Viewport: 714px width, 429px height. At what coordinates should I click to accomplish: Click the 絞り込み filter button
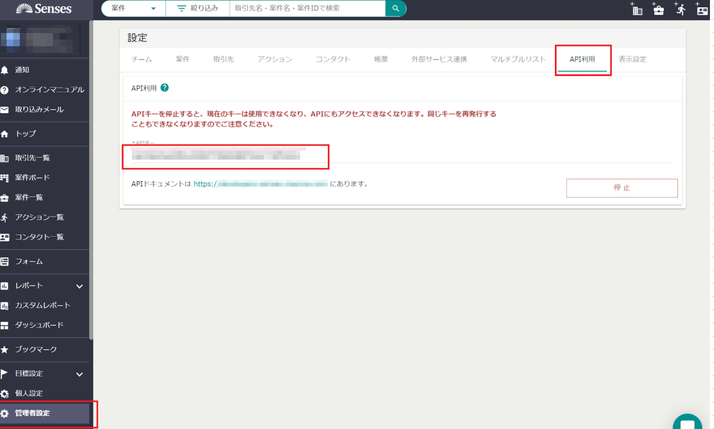[197, 8]
